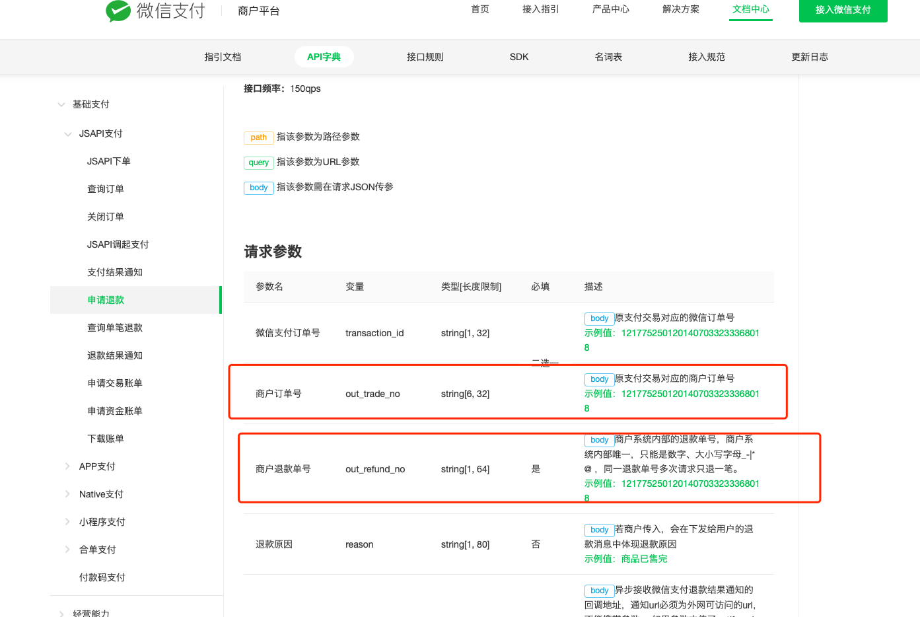The width and height of the screenshot is (920, 617).
Task: Open 申请交易账单 in the sidebar
Action: 115,383
